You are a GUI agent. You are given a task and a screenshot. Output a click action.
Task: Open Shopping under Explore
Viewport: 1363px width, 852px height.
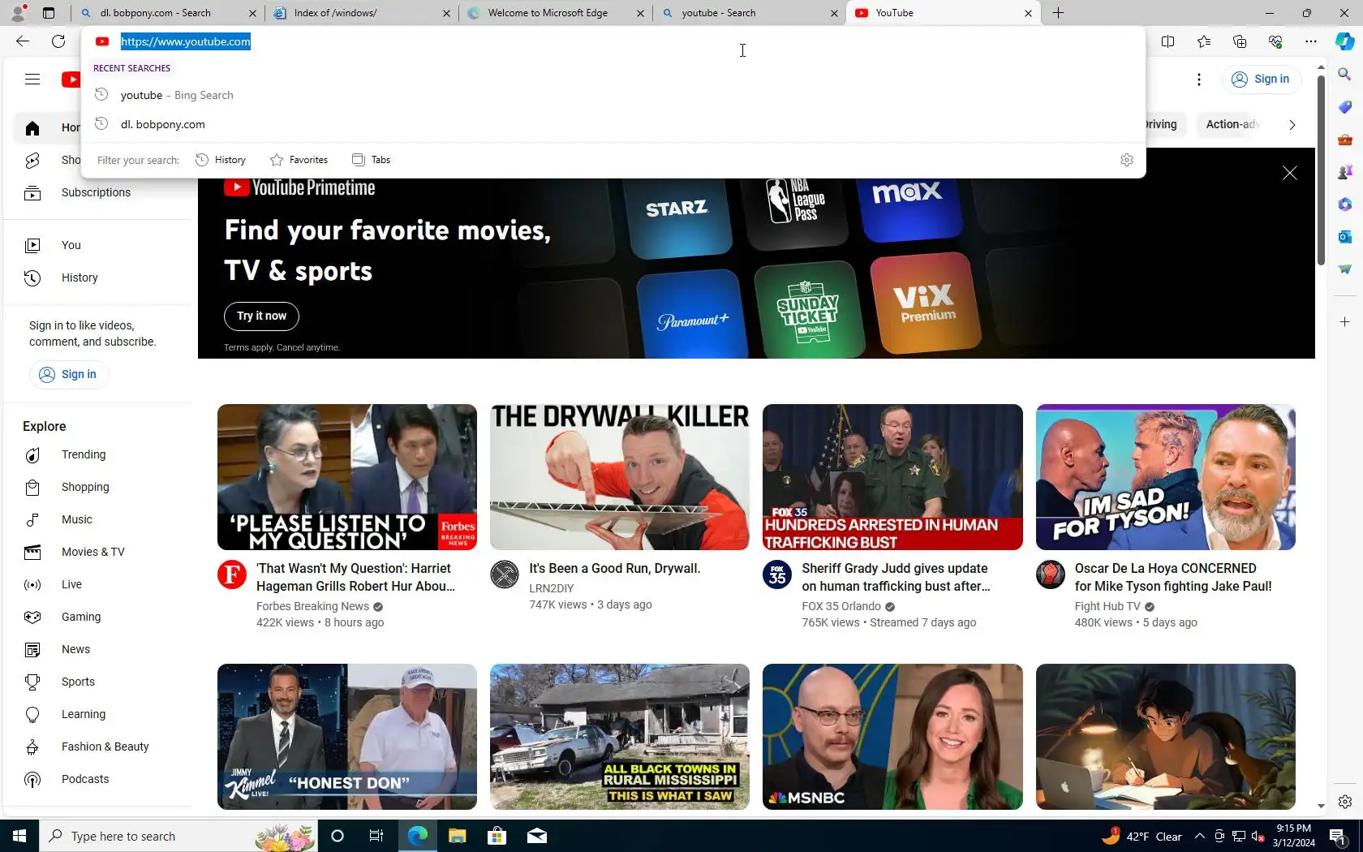point(97,487)
